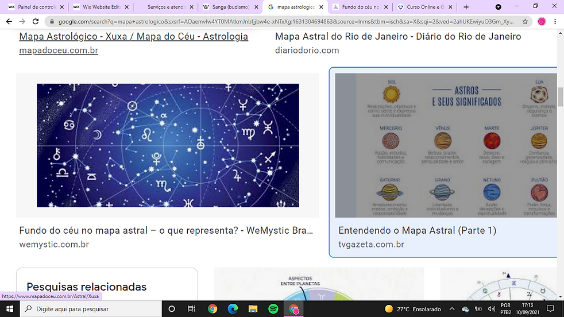The height and width of the screenshot is (317, 564).
Task: Go forward in browser history
Action: pos(22,22)
